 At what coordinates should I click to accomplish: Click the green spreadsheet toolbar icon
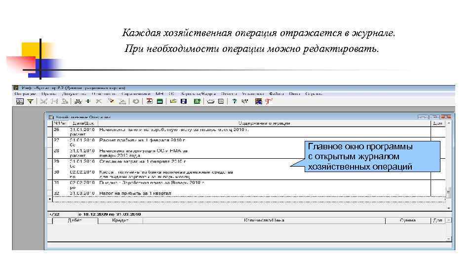(197, 101)
